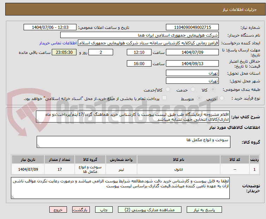This screenshot has height=219, width=266.
Task: Click the استان محل تحویل field
Action: tap(192, 73)
